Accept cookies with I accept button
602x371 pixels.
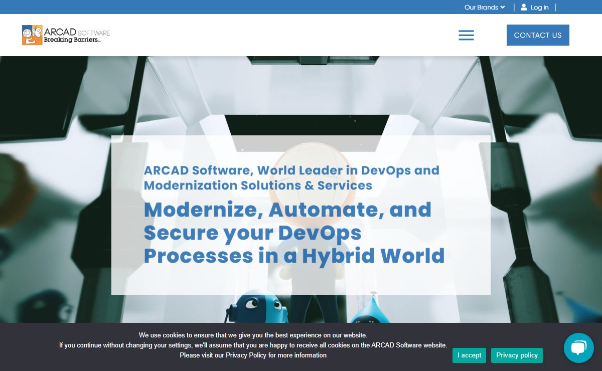(469, 355)
